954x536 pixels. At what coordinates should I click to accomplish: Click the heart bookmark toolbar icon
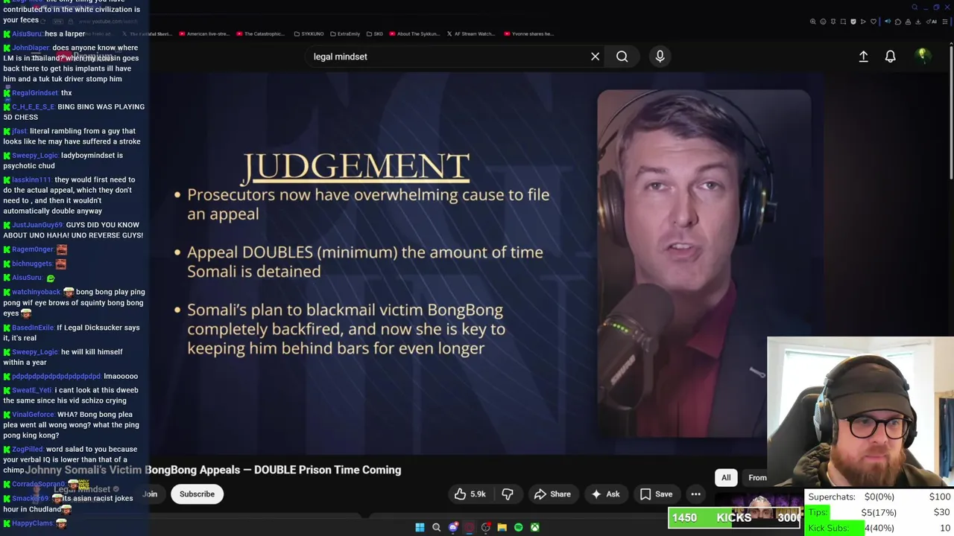(874, 22)
